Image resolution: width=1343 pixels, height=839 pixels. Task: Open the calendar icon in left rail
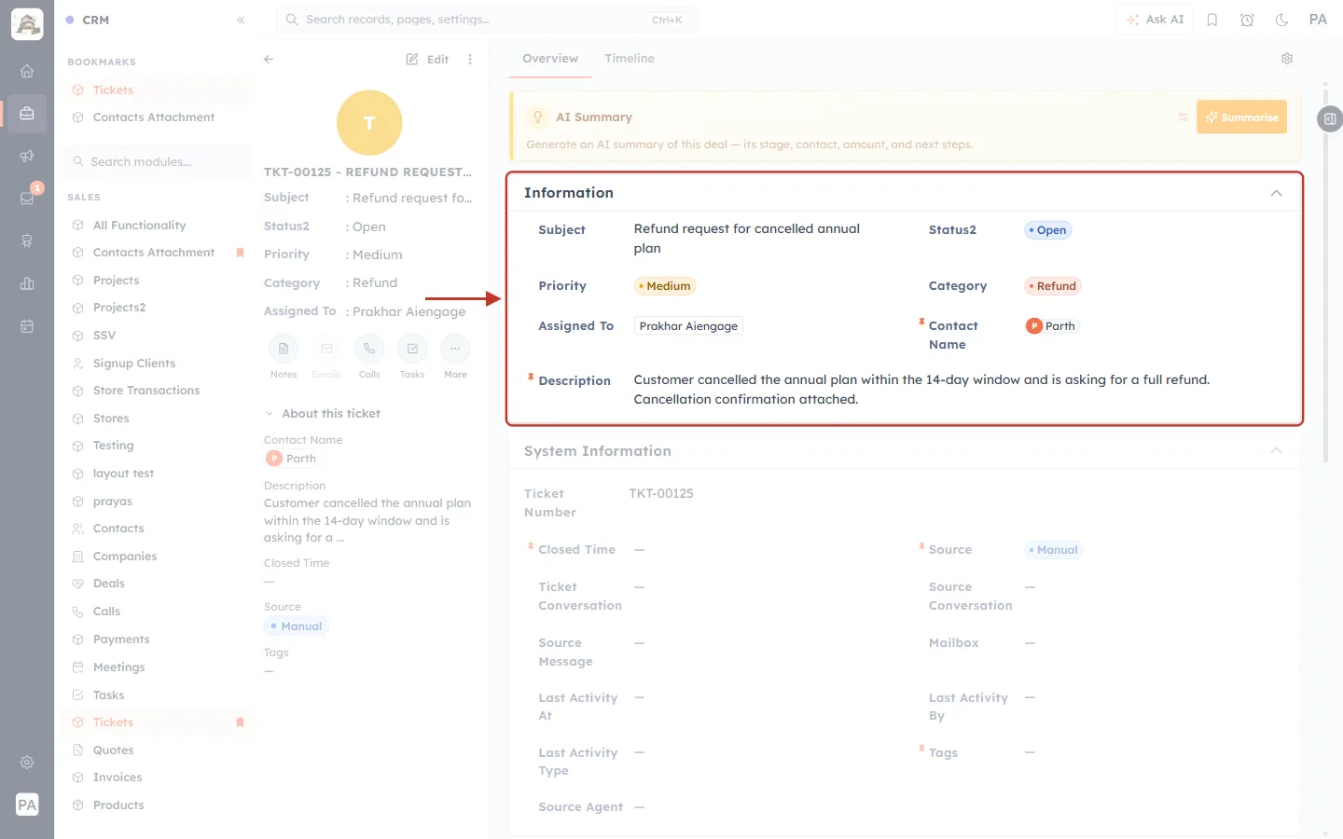coord(27,326)
